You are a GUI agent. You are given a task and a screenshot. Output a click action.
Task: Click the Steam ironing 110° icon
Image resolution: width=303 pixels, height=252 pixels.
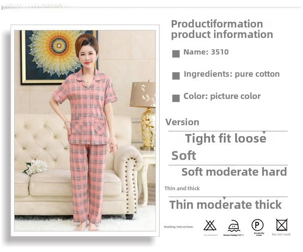click(x=234, y=225)
